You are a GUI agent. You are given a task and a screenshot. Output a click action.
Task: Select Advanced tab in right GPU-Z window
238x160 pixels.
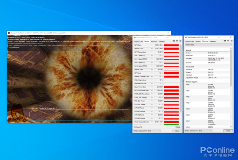pyautogui.click(x=205, y=41)
